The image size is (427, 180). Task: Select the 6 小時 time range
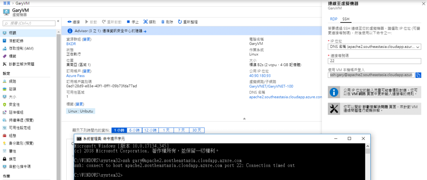(x=134, y=130)
